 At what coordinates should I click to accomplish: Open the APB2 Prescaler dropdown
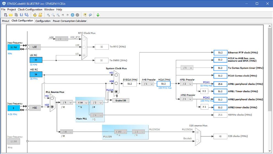[x=186, y=99]
